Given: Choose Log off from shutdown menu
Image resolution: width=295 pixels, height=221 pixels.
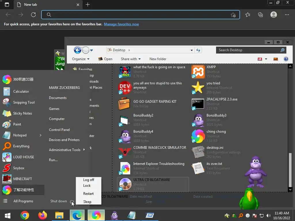Looking at the screenshot, I should [x=89, y=180].
